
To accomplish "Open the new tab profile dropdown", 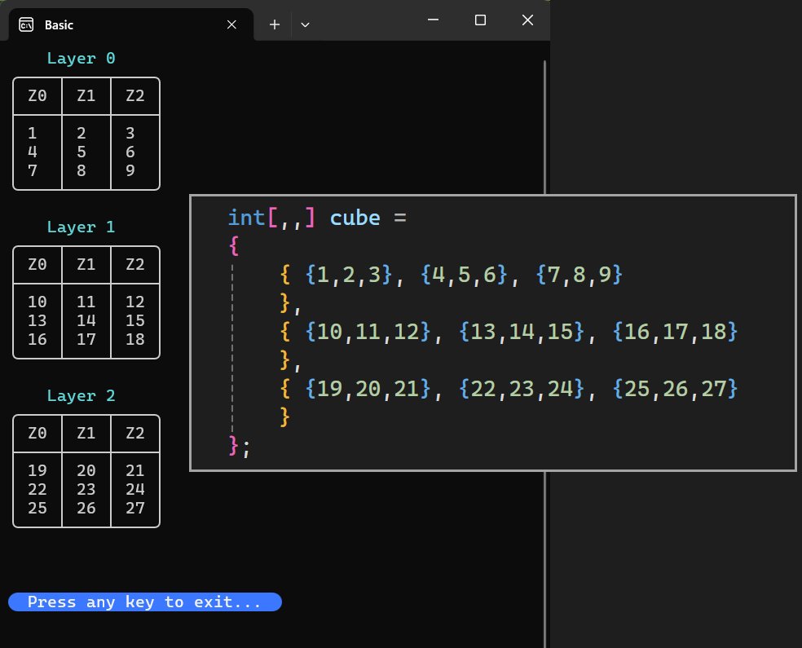I will point(306,24).
